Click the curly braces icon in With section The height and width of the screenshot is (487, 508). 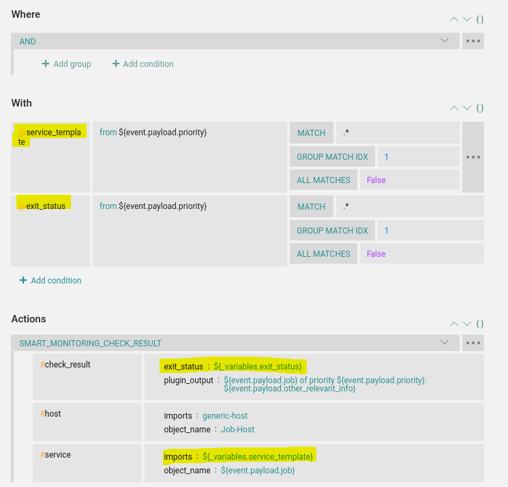pos(480,108)
